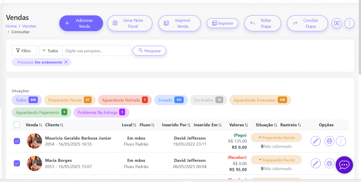This screenshot has width=361, height=182.
Task: Remove the Em andamento filter chip
Action: coord(66,62)
